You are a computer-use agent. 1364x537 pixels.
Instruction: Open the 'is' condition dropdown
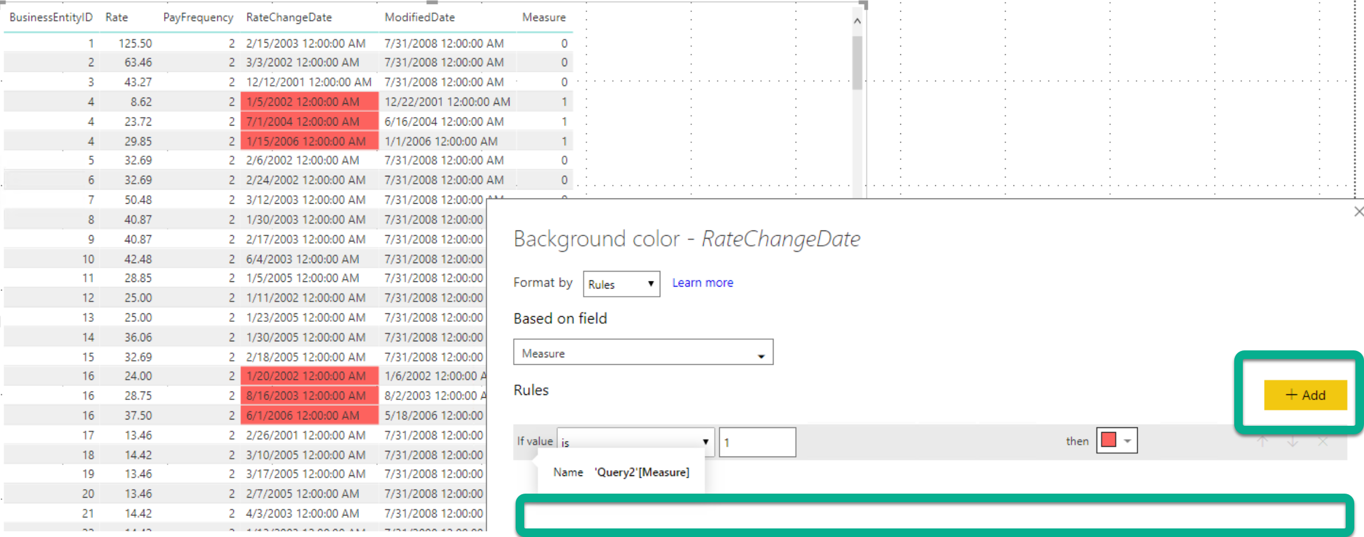(636, 442)
